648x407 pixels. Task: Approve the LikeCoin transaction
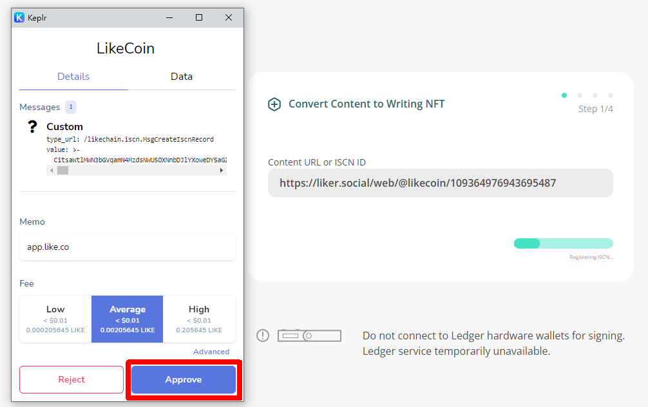coord(184,379)
